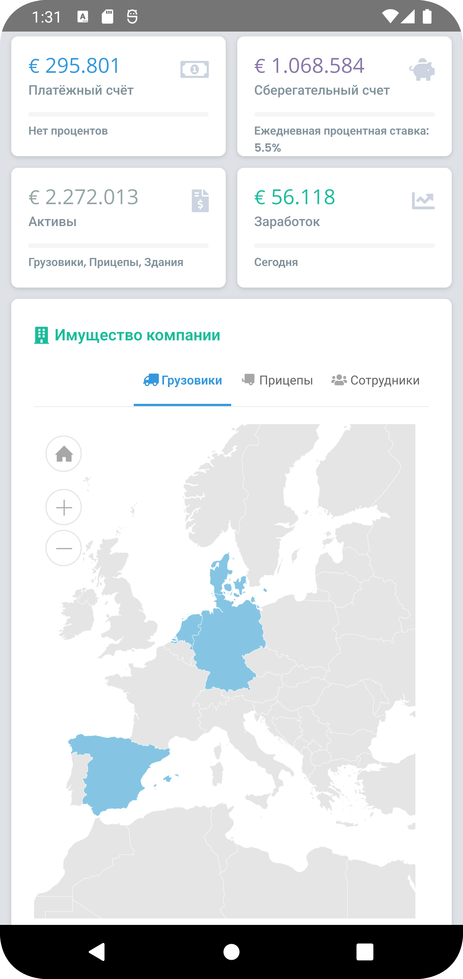Image resolution: width=463 pixels, height=979 pixels.
Task: Select the Сотрудники tab
Action: point(375,380)
